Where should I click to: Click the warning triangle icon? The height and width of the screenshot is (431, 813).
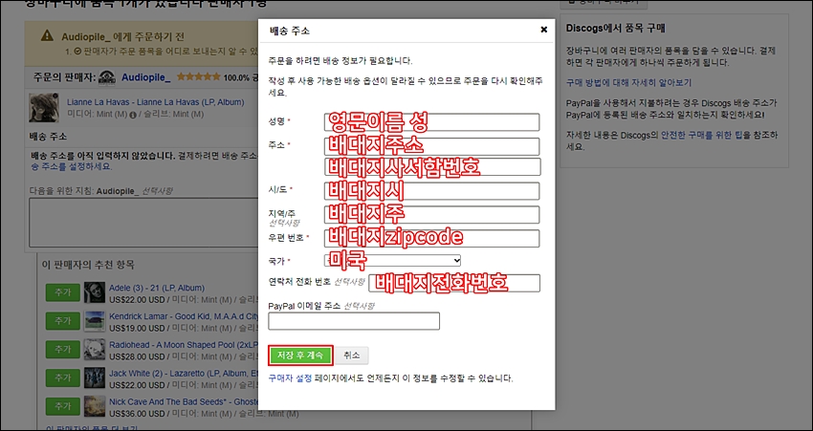click(47, 35)
